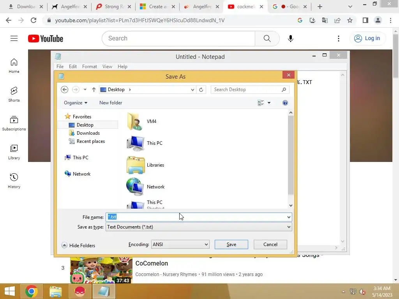
Task: Click Cancel button in dialog
Action: 270,244
